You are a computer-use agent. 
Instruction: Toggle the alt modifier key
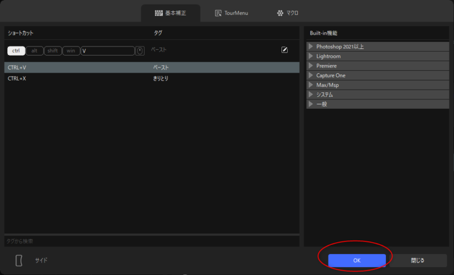pyautogui.click(x=35, y=50)
